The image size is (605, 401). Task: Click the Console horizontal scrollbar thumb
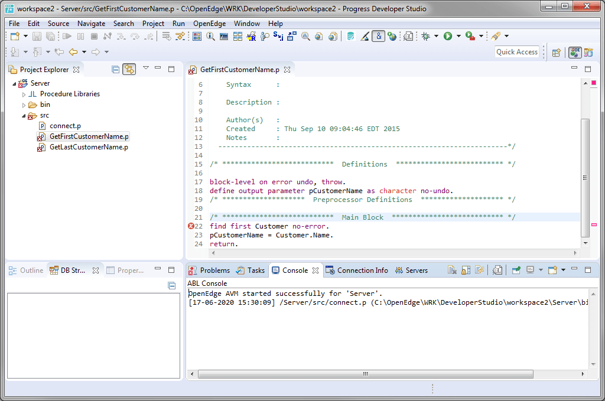click(366, 374)
